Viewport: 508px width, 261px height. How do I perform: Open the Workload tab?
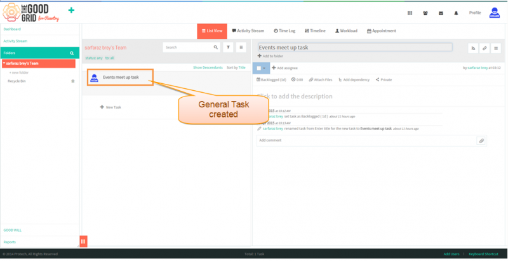(346, 30)
